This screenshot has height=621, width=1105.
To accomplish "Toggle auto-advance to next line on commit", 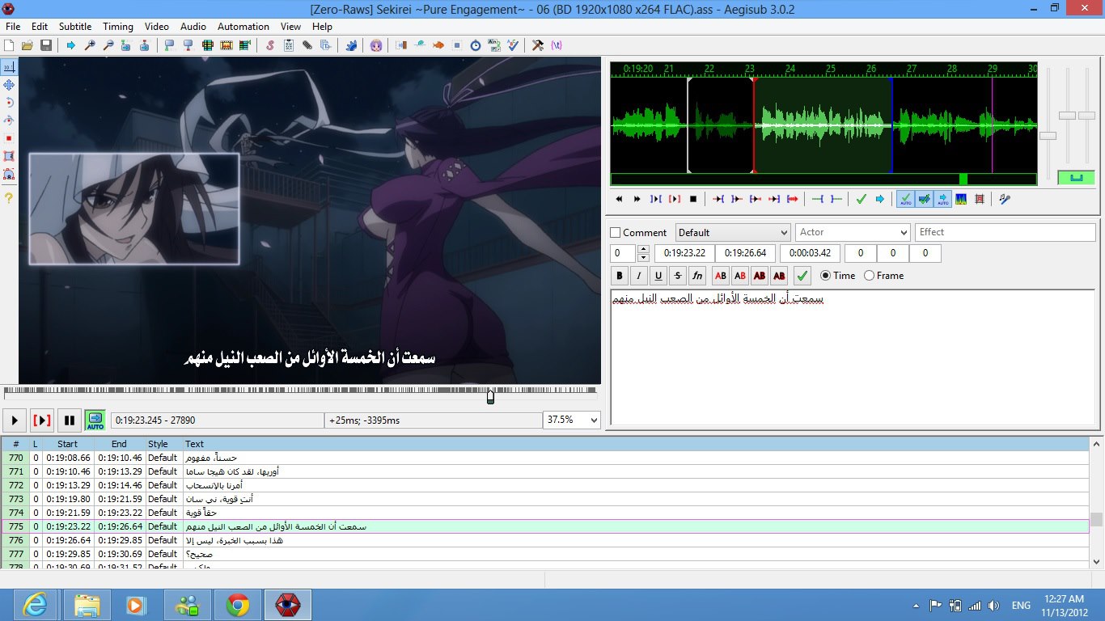I will 924,199.
